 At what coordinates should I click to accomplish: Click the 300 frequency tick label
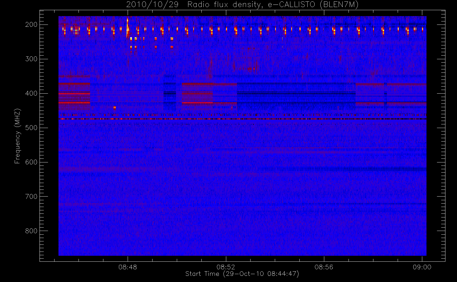coord(31,59)
